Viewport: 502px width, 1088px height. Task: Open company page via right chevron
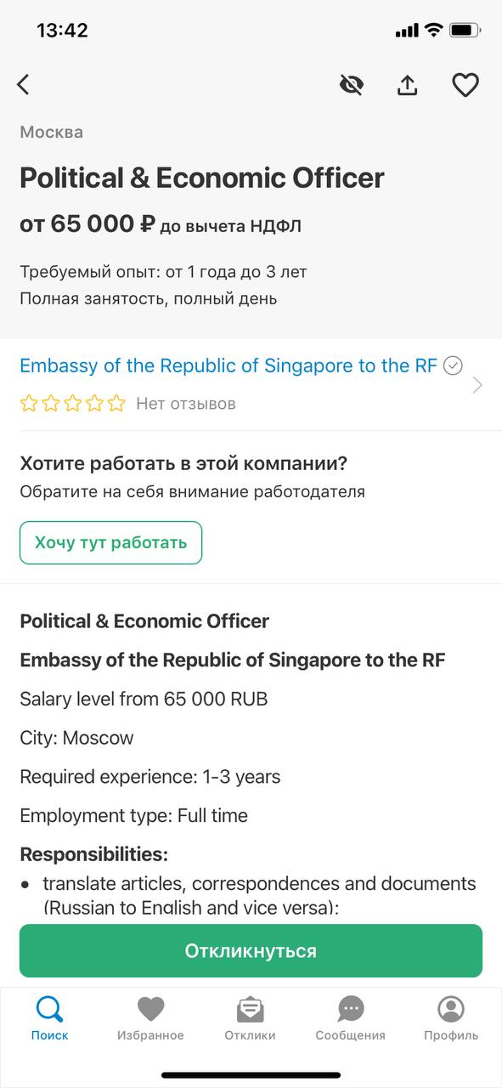(x=477, y=385)
